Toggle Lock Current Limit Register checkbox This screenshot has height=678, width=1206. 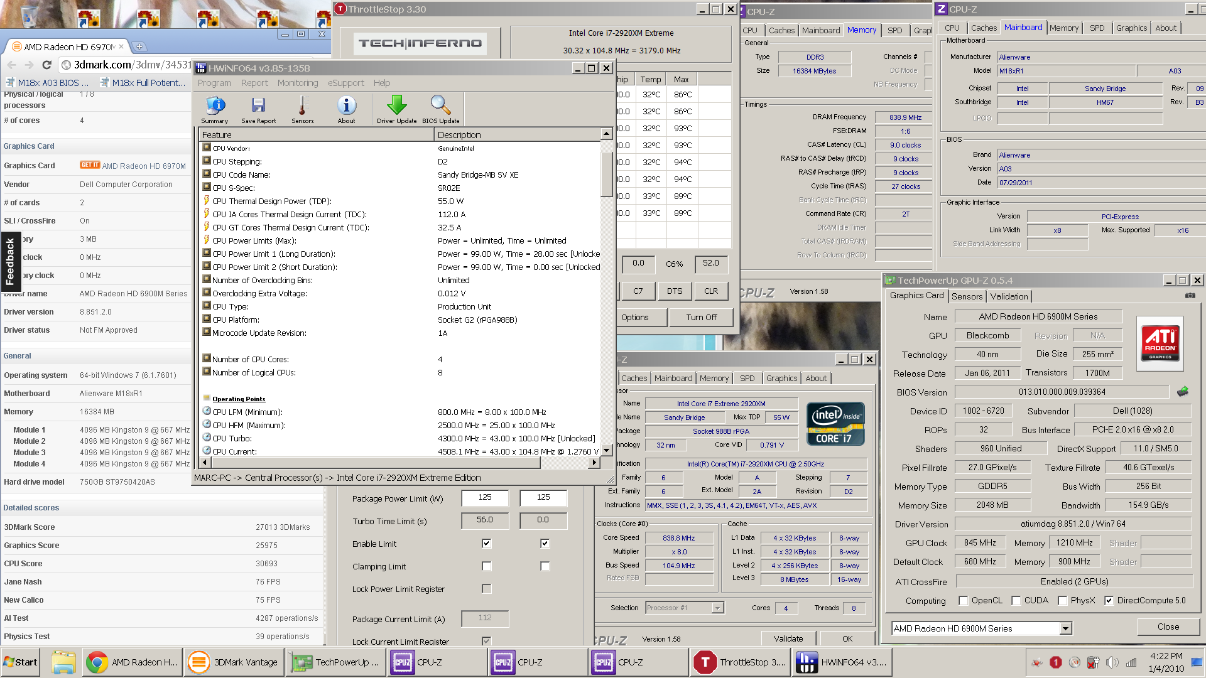(x=486, y=641)
